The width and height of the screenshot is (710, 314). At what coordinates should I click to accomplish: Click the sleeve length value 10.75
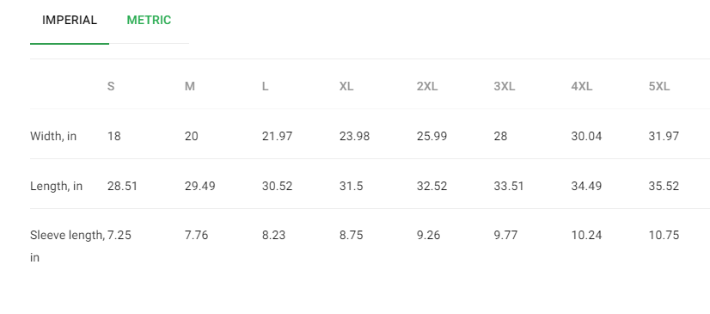(664, 235)
